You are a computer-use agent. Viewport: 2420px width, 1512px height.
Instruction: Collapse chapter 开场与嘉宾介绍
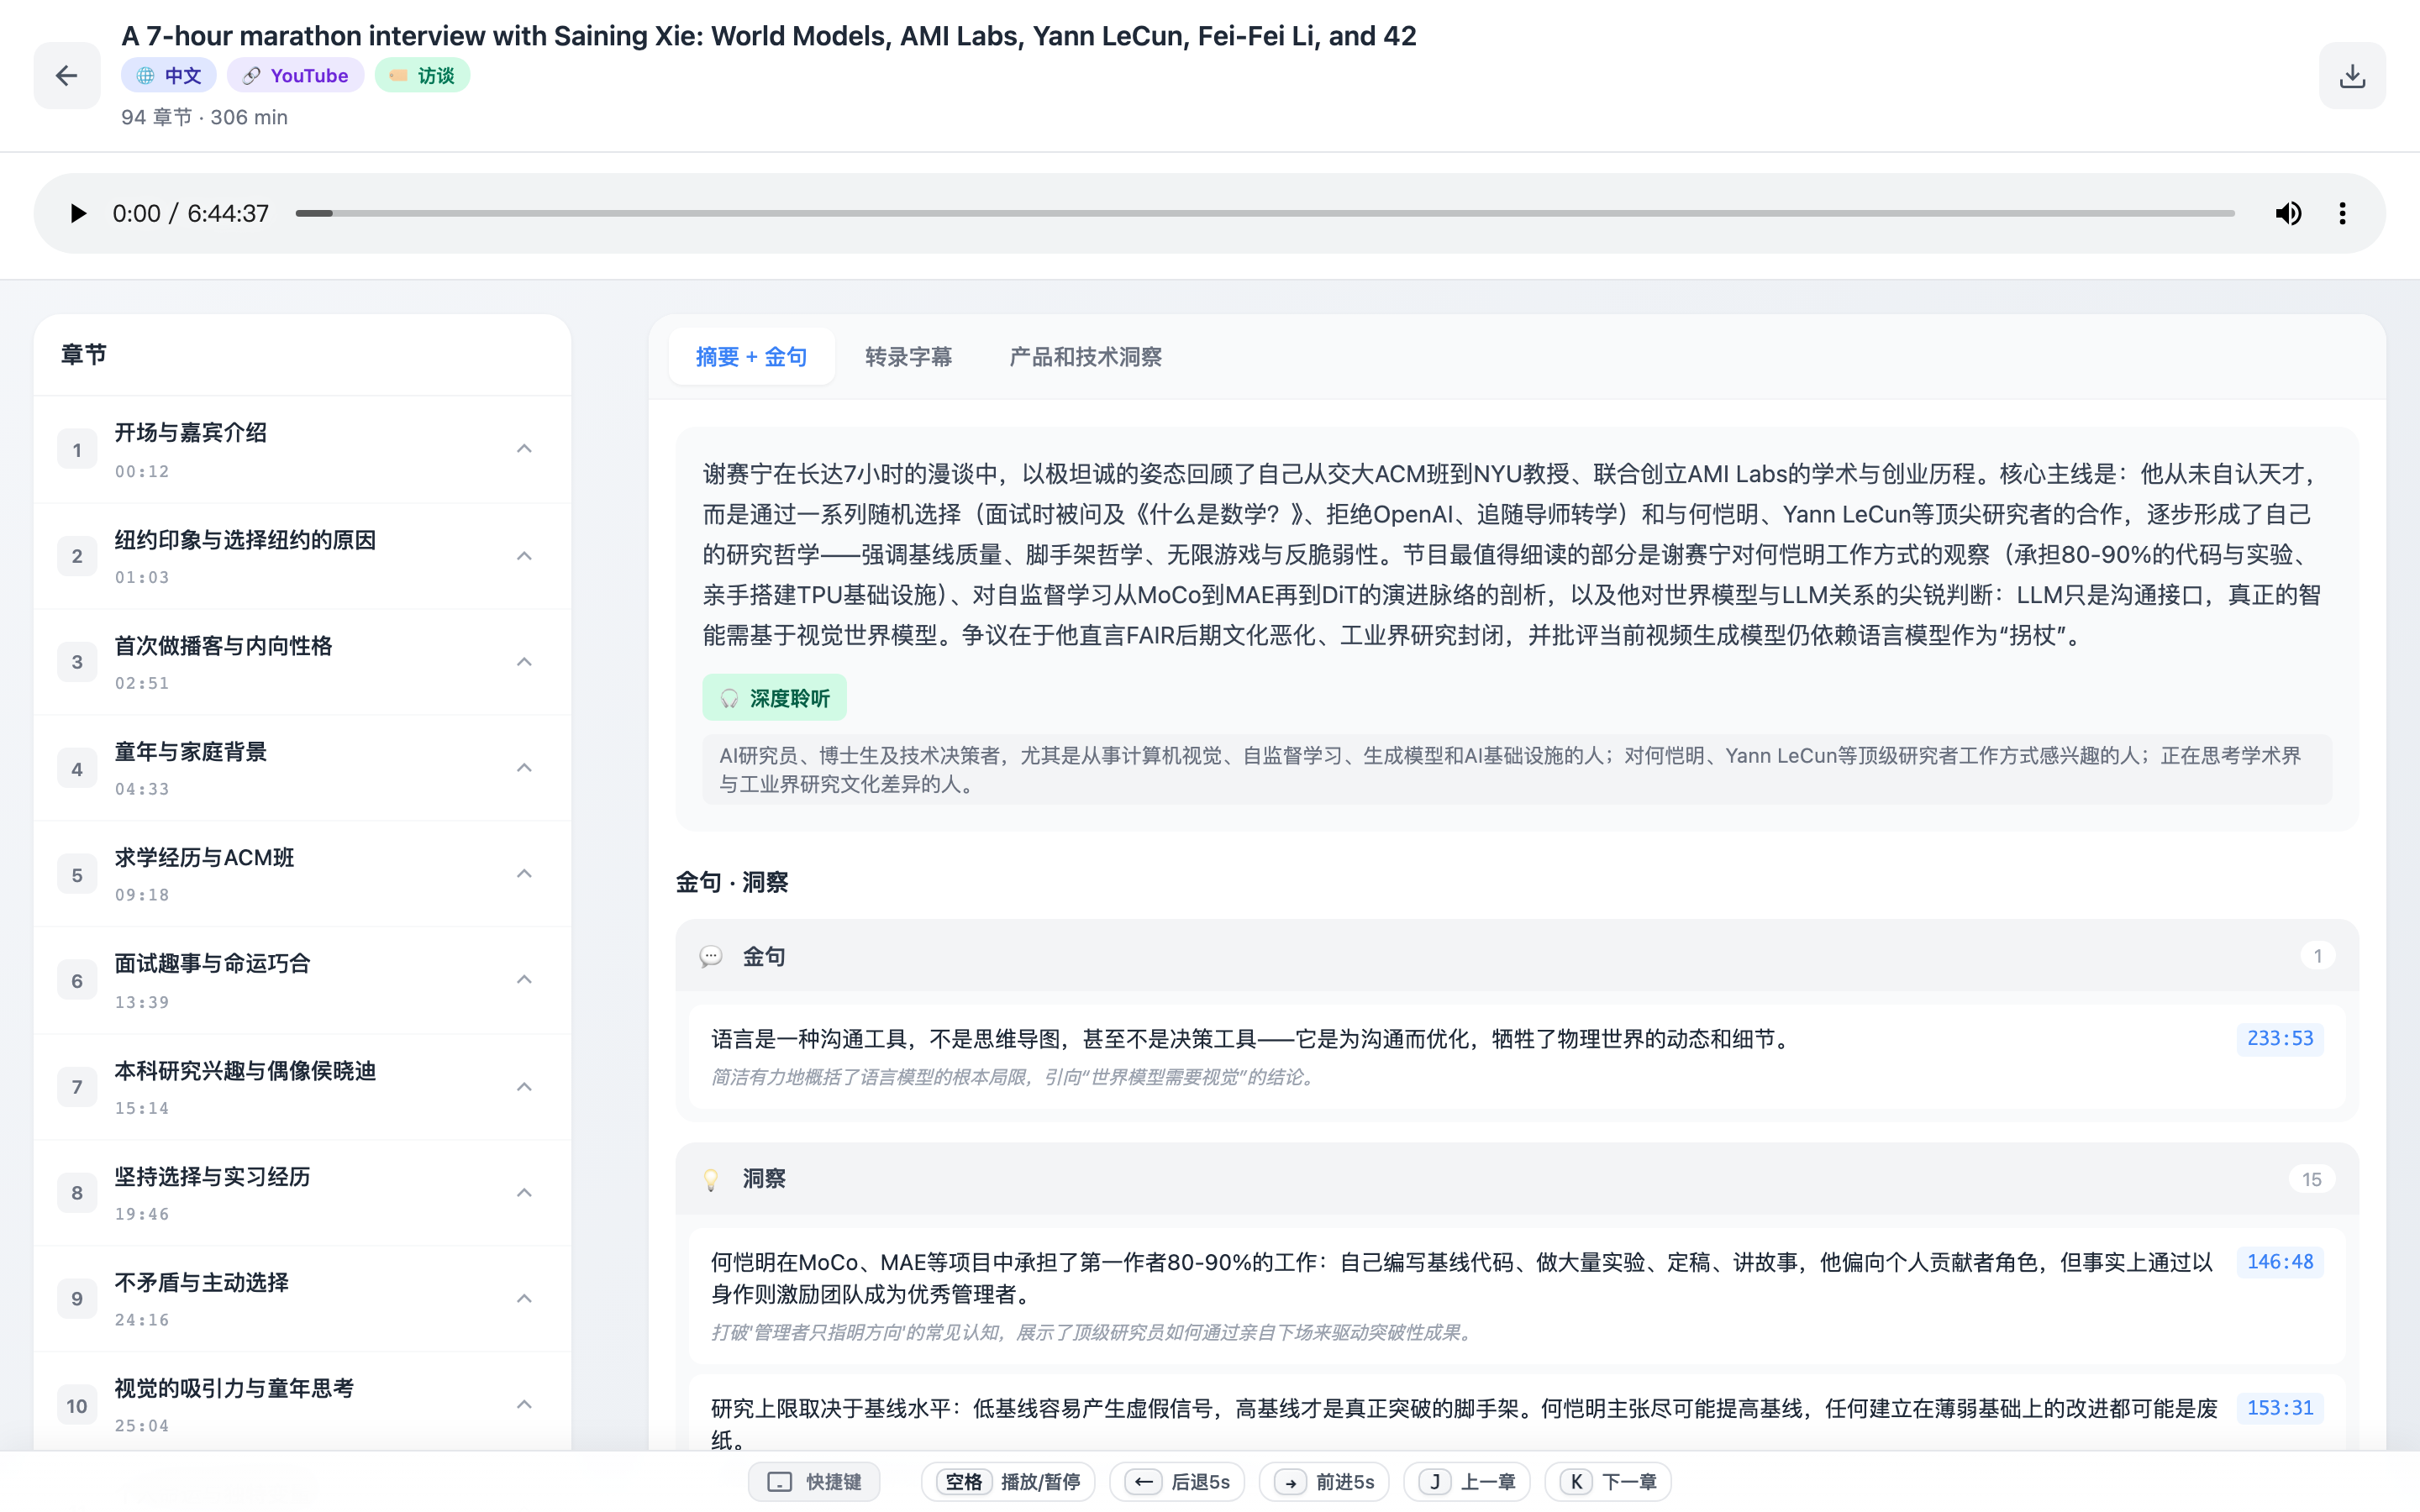[x=524, y=449]
